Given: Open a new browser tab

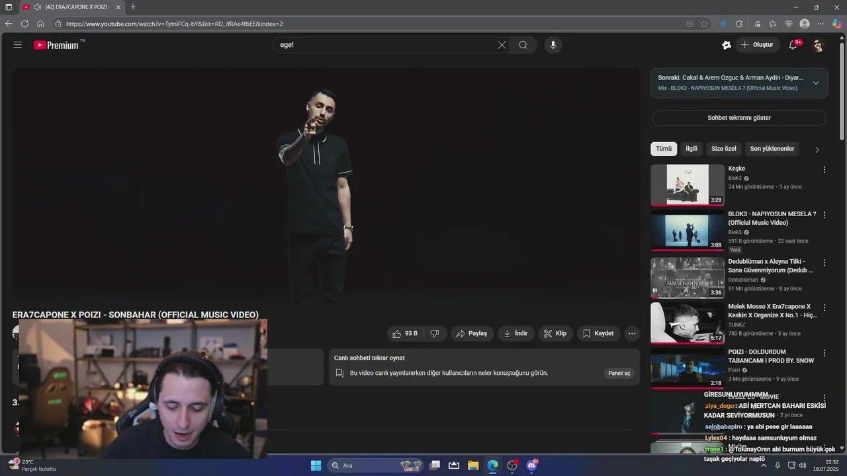Looking at the screenshot, I should (x=133, y=7).
